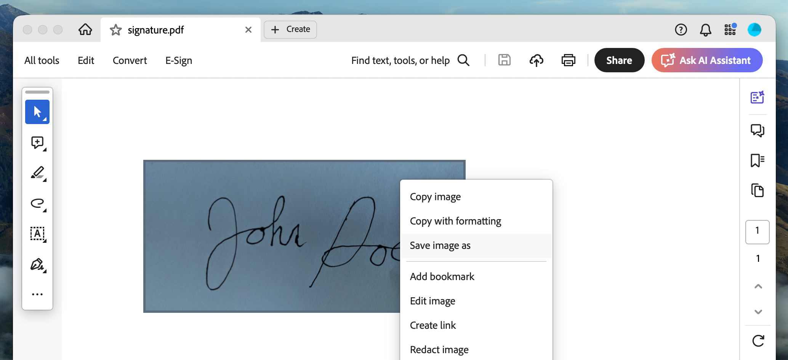Open Ask AI Assistant
Screen dimensions: 788x360
tap(706, 60)
